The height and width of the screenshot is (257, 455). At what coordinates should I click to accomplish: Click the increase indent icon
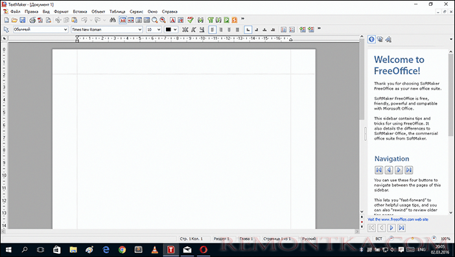click(x=310, y=29)
